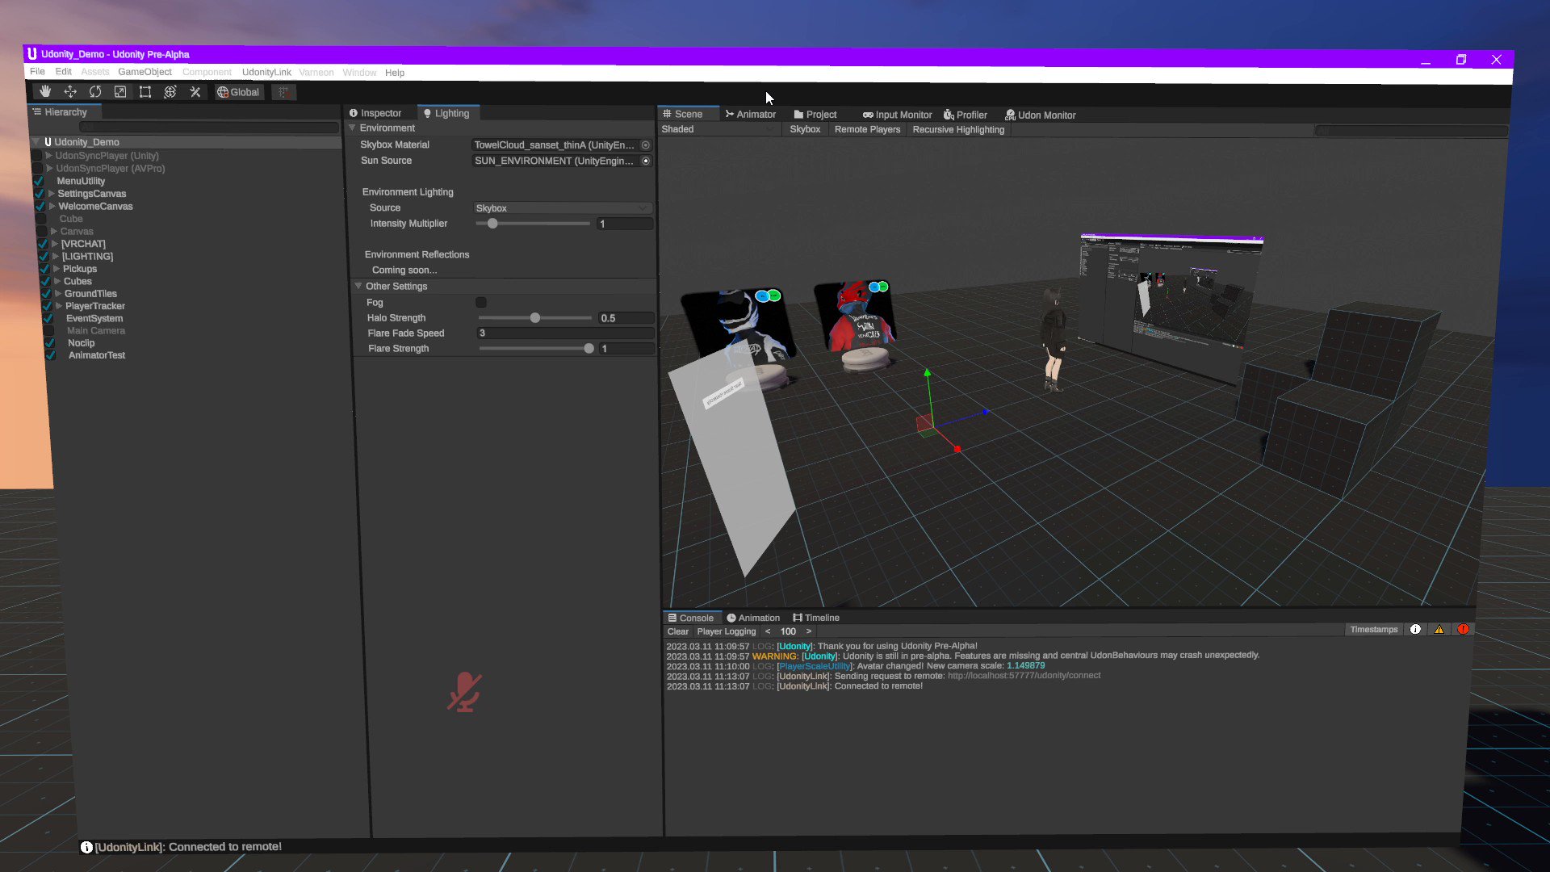Collapse the Environment section

tap(352, 128)
